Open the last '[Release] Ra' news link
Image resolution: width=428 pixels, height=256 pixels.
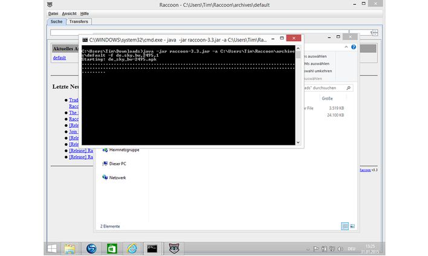point(81,157)
